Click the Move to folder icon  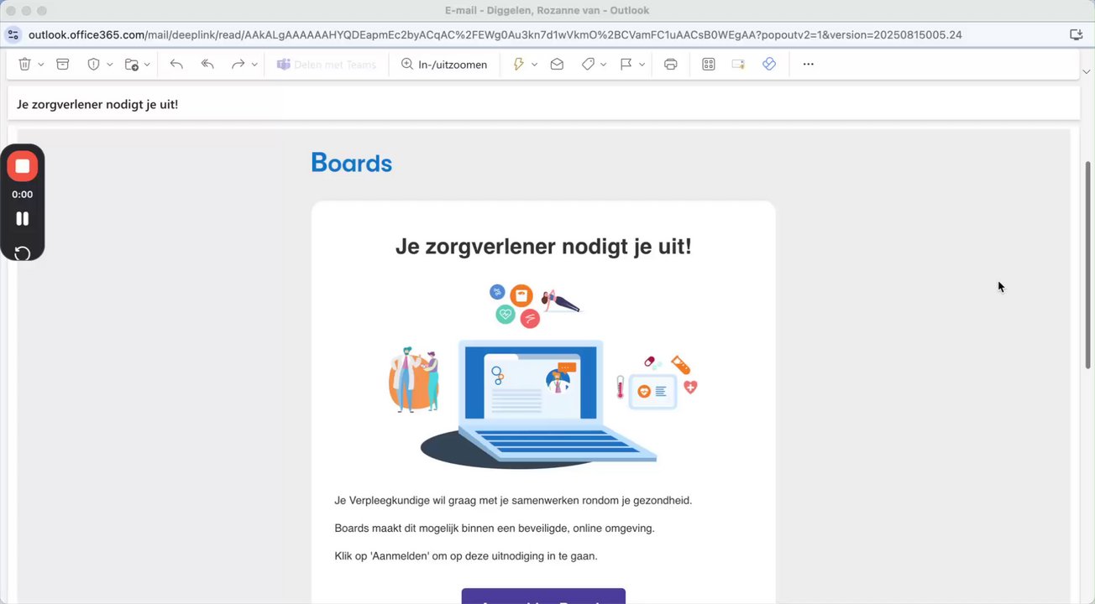(131, 65)
